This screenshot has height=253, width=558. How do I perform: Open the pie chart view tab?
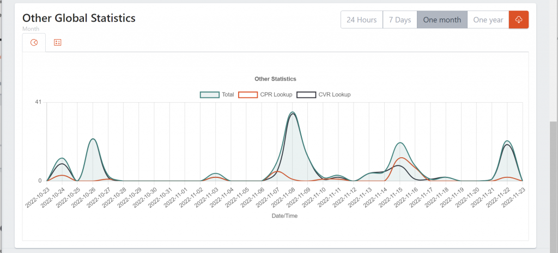34,42
